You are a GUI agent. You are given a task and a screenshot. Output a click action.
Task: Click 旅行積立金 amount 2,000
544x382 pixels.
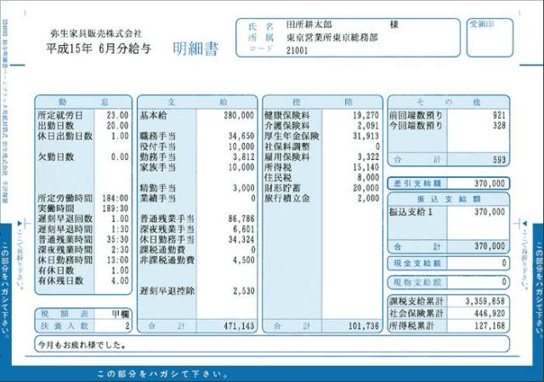point(368,198)
